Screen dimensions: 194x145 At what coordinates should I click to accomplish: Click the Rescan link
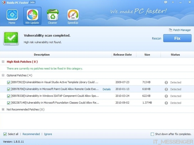pos(156,38)
